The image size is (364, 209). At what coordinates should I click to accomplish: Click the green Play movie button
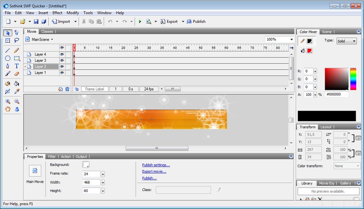[x=140, y=21]
